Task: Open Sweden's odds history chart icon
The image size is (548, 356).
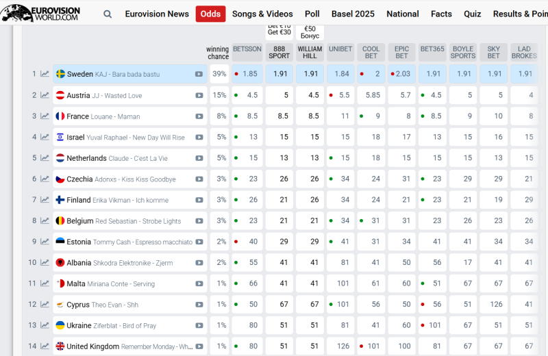Action: click(45, 74)
